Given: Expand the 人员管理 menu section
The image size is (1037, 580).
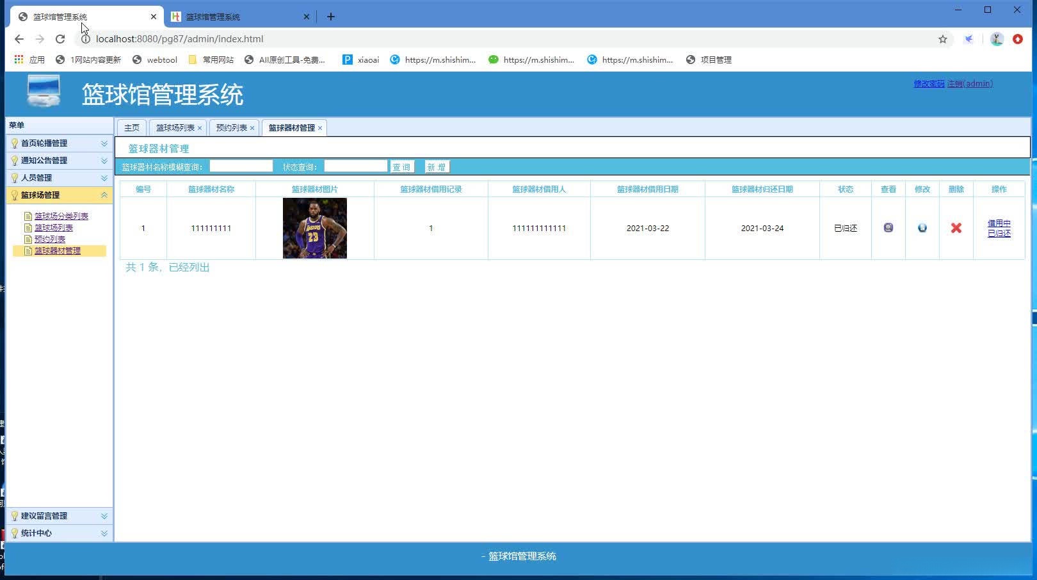Looking at the screenshot, I should pos(60,178).
